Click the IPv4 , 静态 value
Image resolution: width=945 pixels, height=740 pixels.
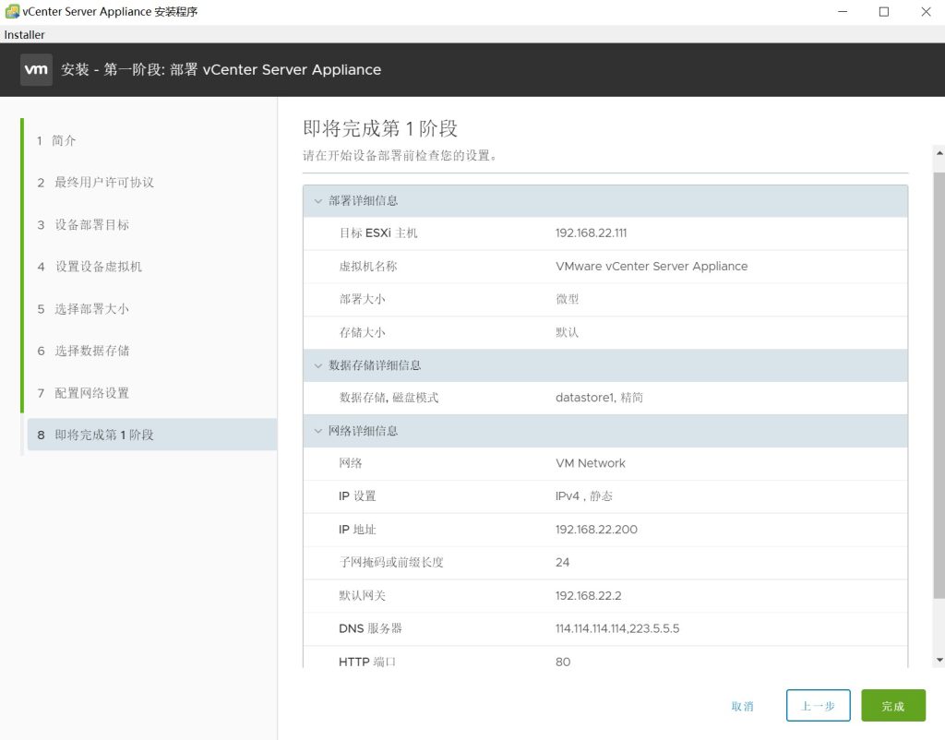pyautogui.click(x=583, y=495)
